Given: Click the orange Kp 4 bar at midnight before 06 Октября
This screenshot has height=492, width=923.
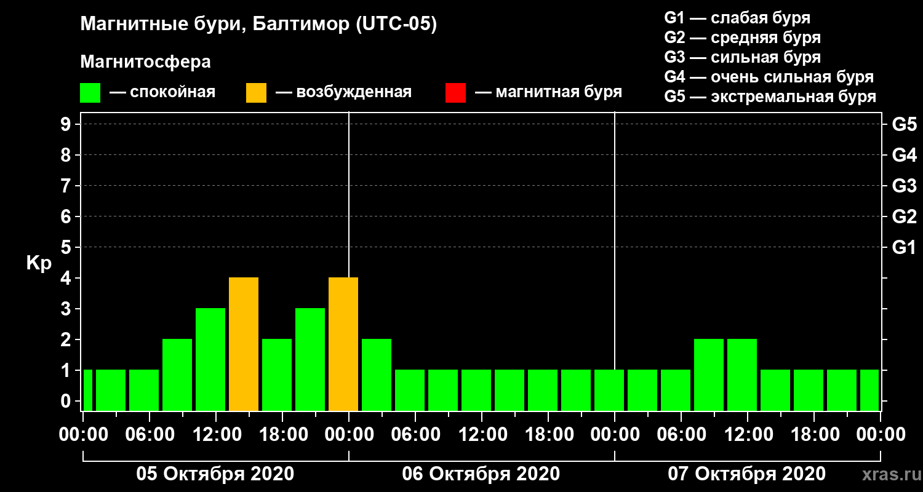Looking at the screenshot, I should click(x=343, y=344).
